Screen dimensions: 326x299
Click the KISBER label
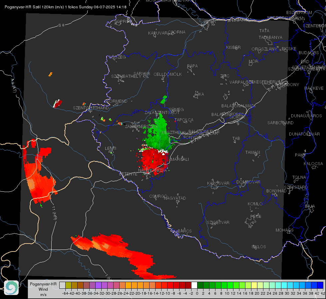coord(233,47)
